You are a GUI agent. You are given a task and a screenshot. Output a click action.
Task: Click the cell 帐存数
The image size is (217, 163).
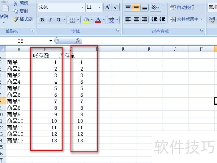45,55
